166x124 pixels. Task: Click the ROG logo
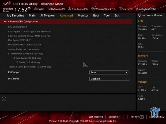point(7,4)
